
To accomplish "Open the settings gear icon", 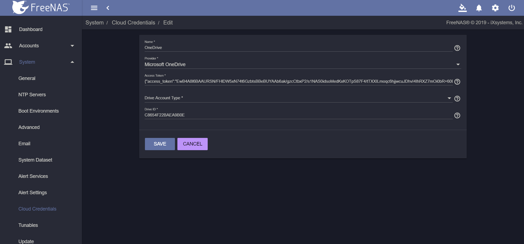I will point(495,8).
